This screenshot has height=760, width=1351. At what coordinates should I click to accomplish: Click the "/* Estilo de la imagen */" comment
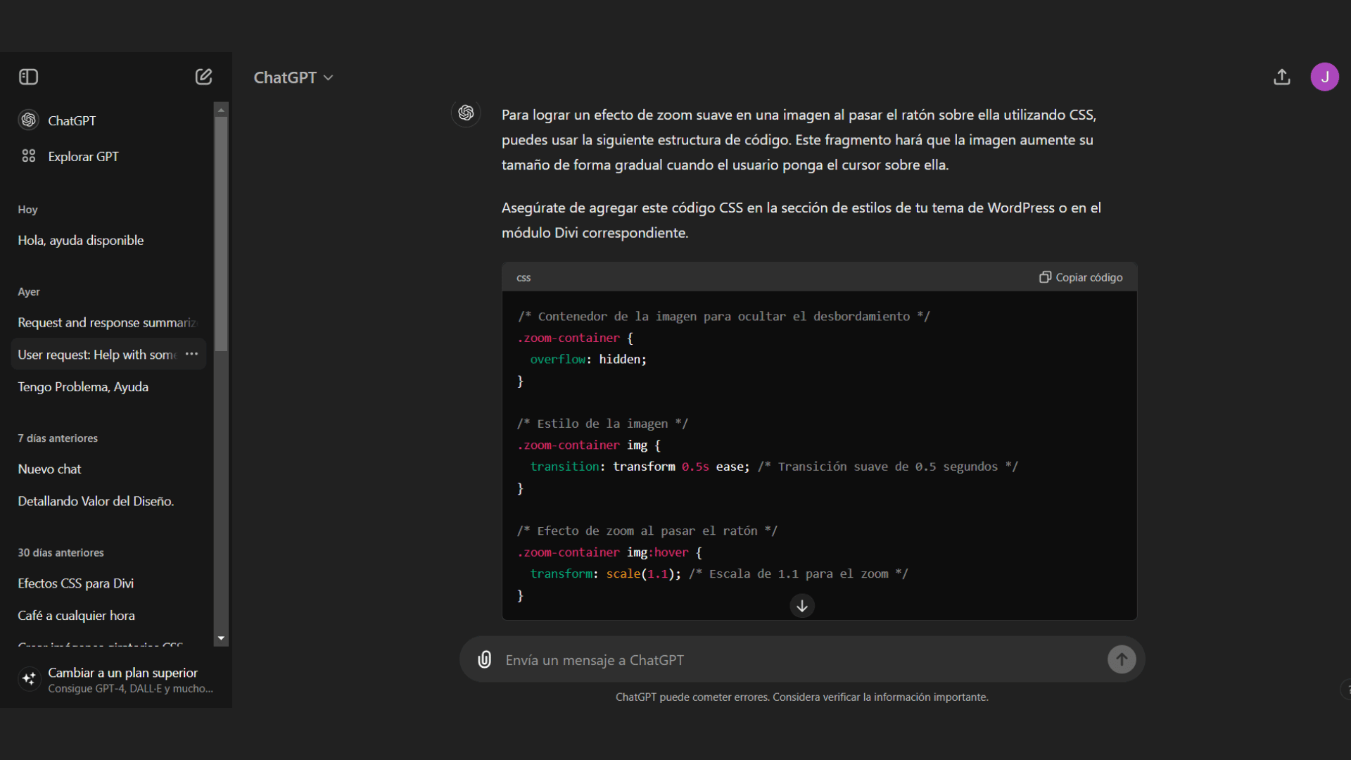click(602, 424)
